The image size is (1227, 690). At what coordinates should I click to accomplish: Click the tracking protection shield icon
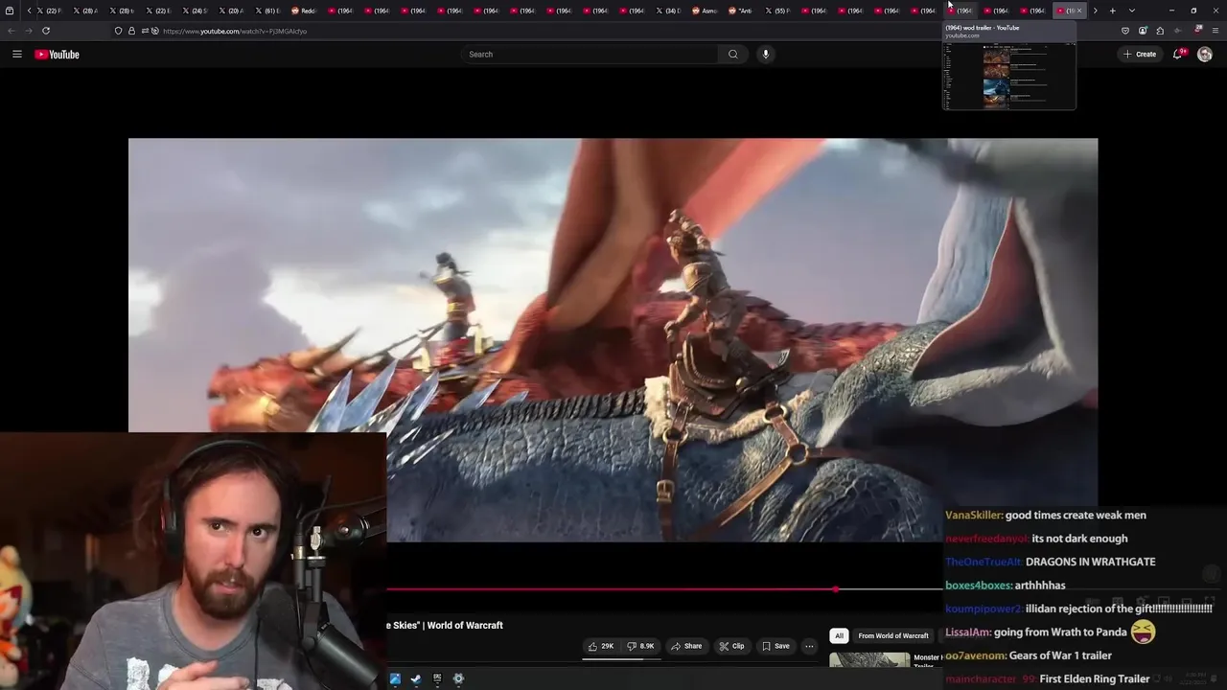[118, 31]
